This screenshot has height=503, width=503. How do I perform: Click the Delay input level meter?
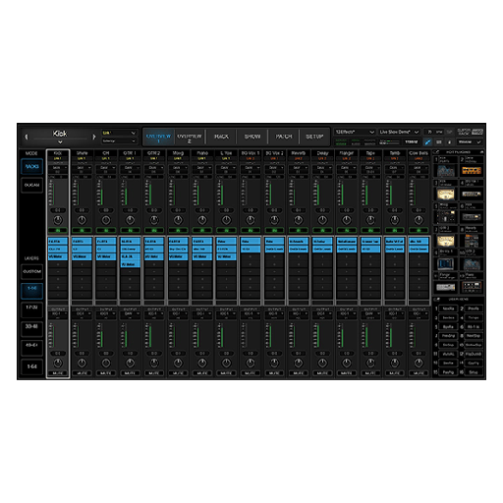click(316, 194)
